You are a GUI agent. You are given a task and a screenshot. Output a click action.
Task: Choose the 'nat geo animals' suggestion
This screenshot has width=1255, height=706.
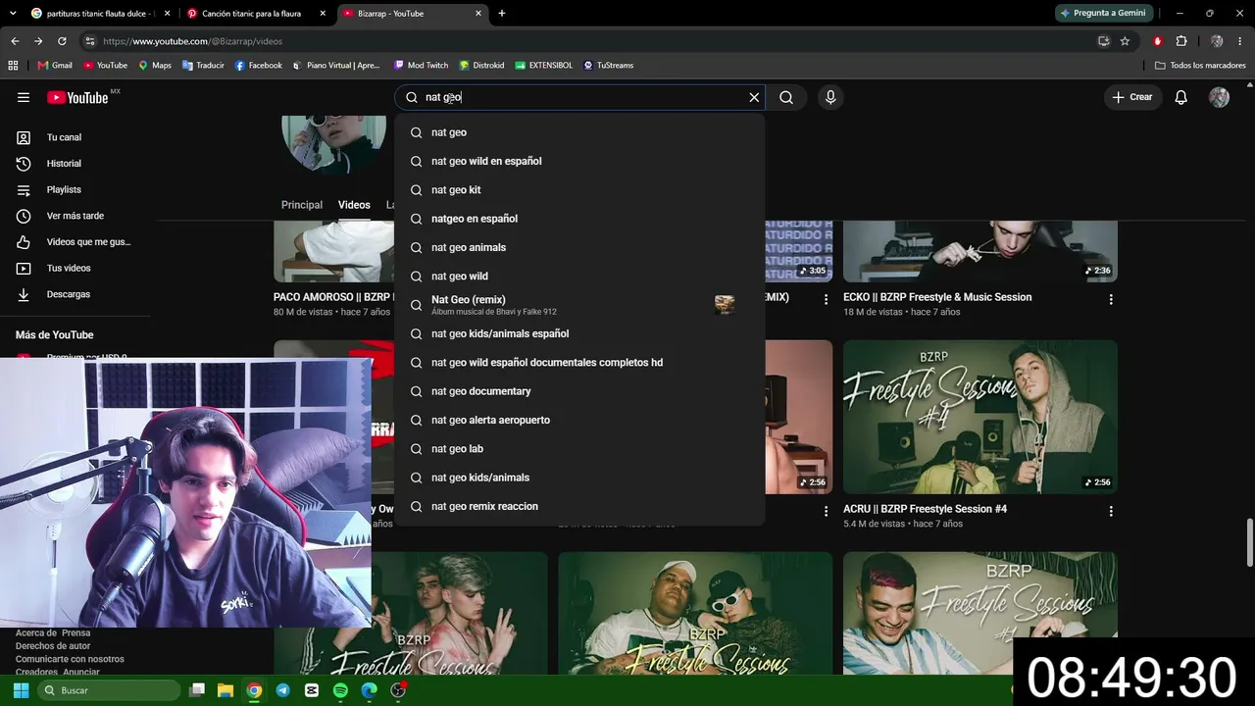tap(579, 247)
